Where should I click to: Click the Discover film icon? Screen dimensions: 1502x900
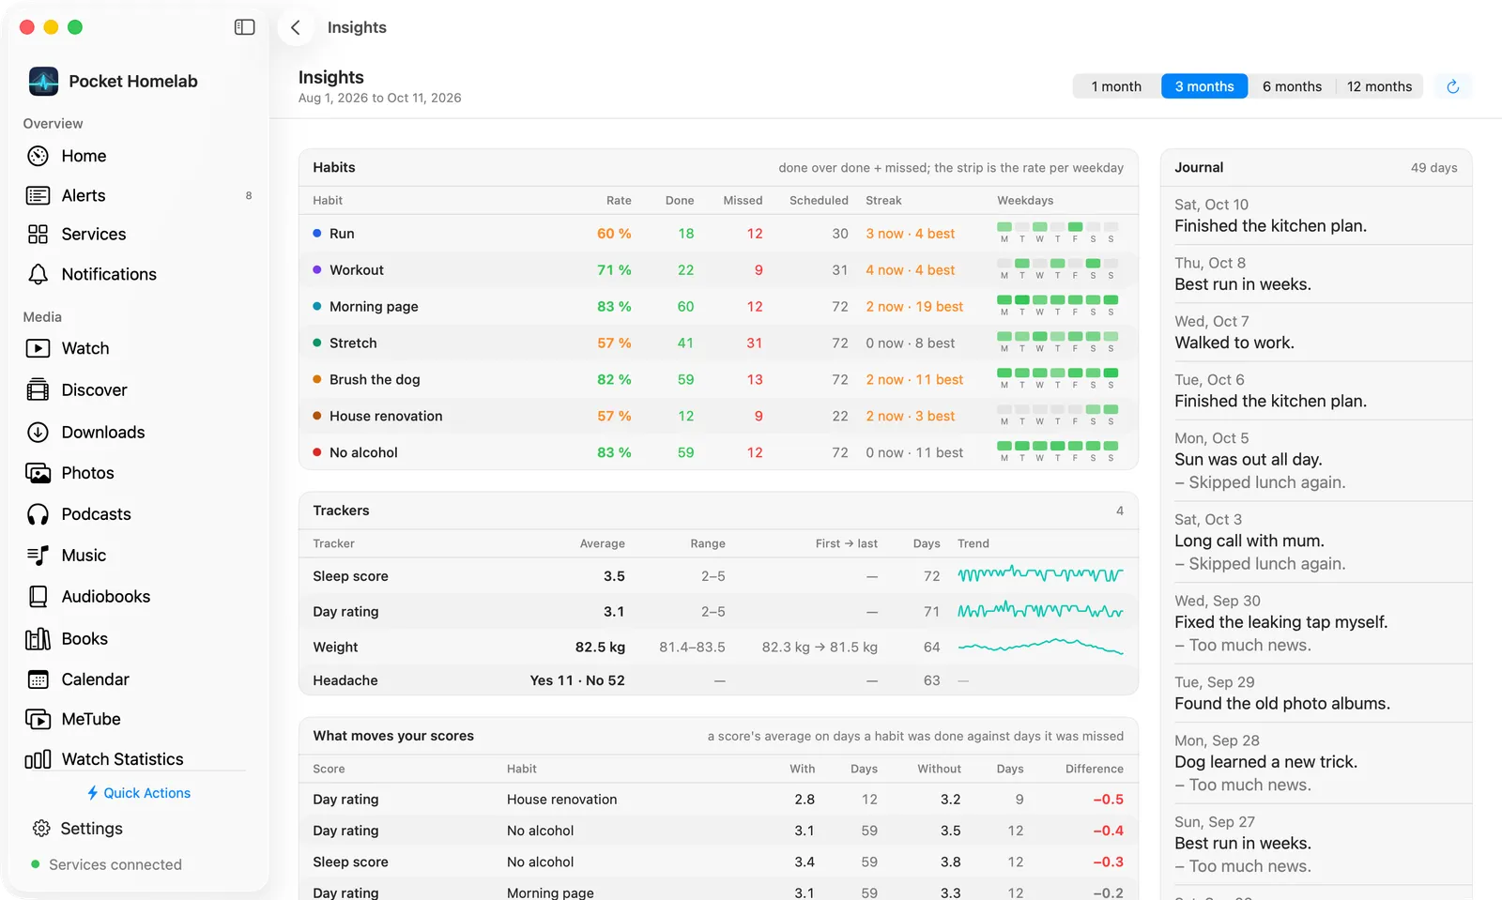click(x=38, y=389)
